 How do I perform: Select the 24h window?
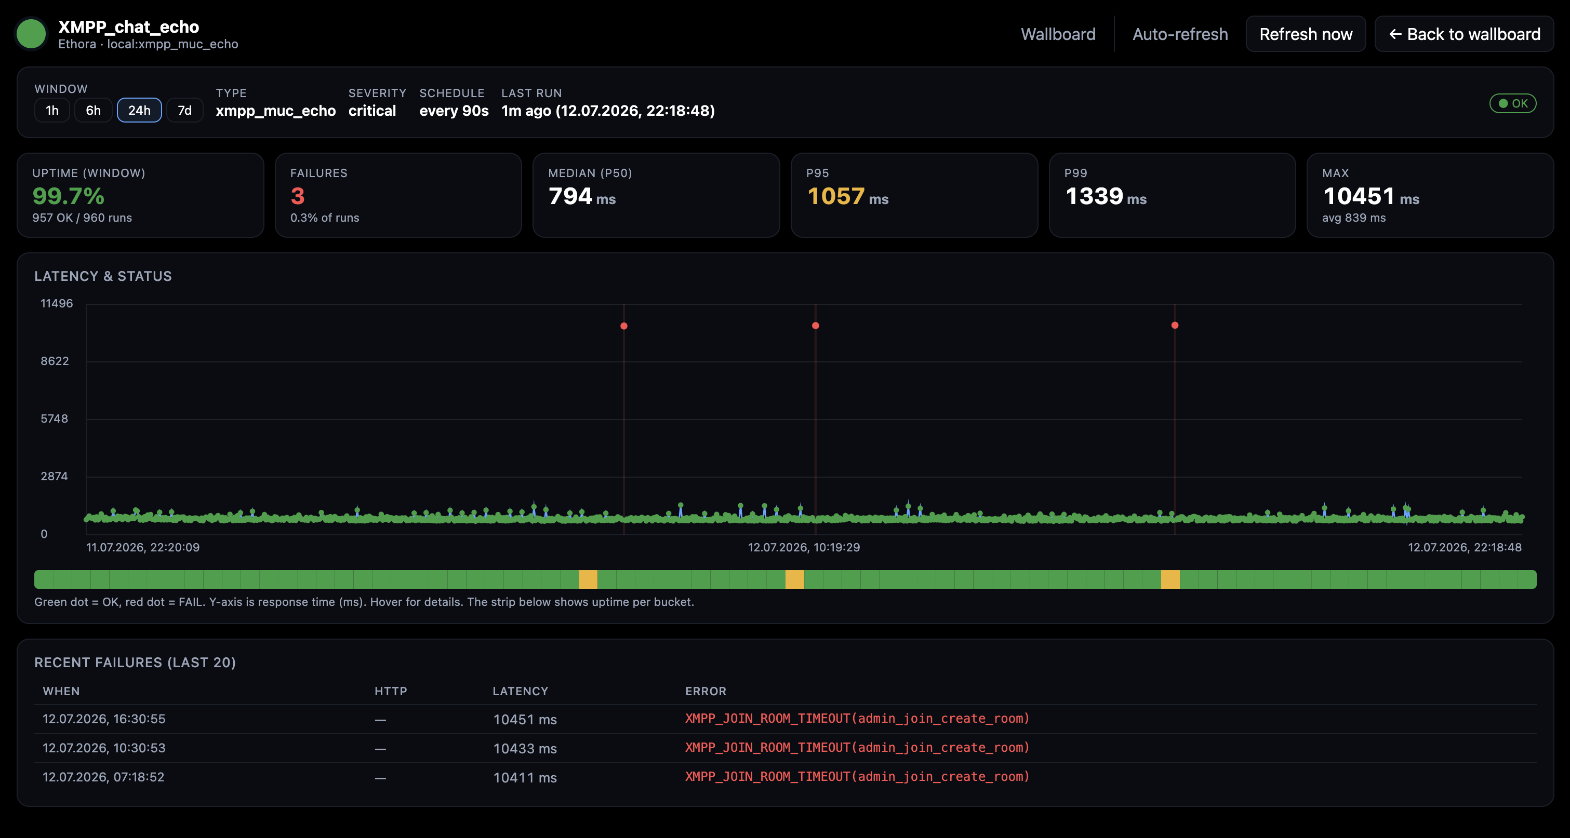coord(139,110)
